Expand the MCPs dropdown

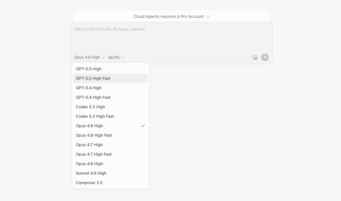[116, 58]
